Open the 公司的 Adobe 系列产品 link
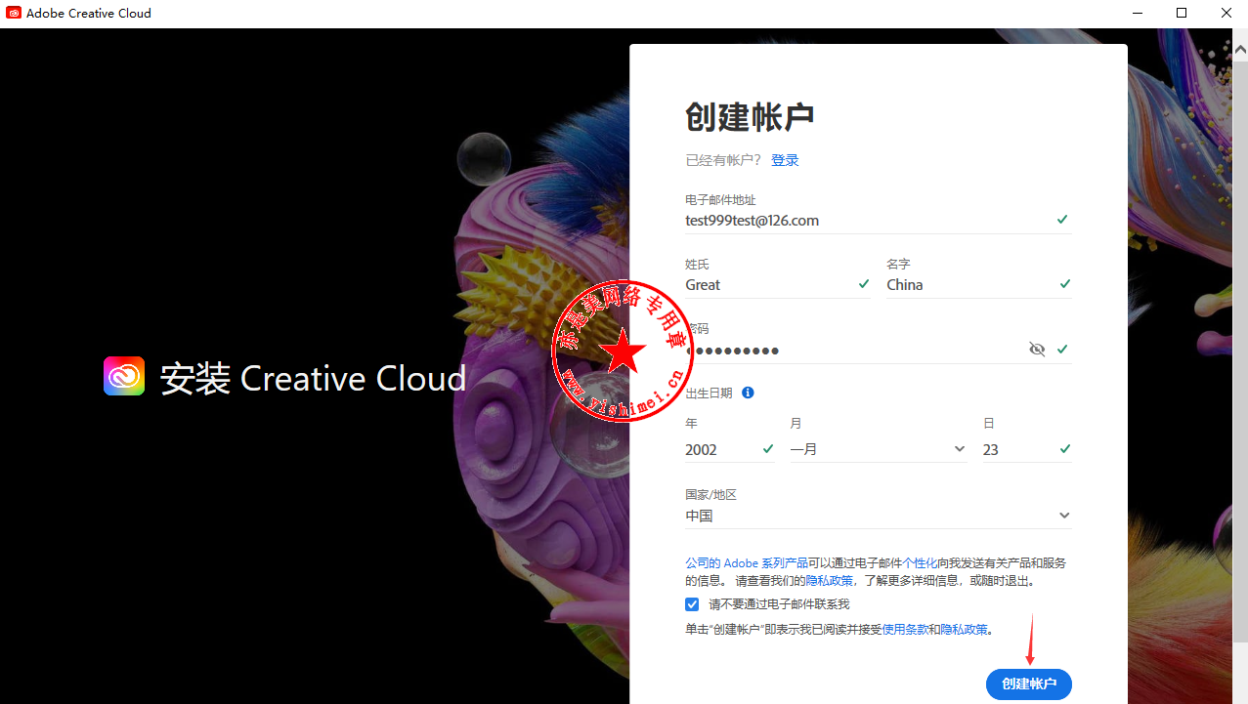Screen dimensions: 1248x704 tap(747, 563)
